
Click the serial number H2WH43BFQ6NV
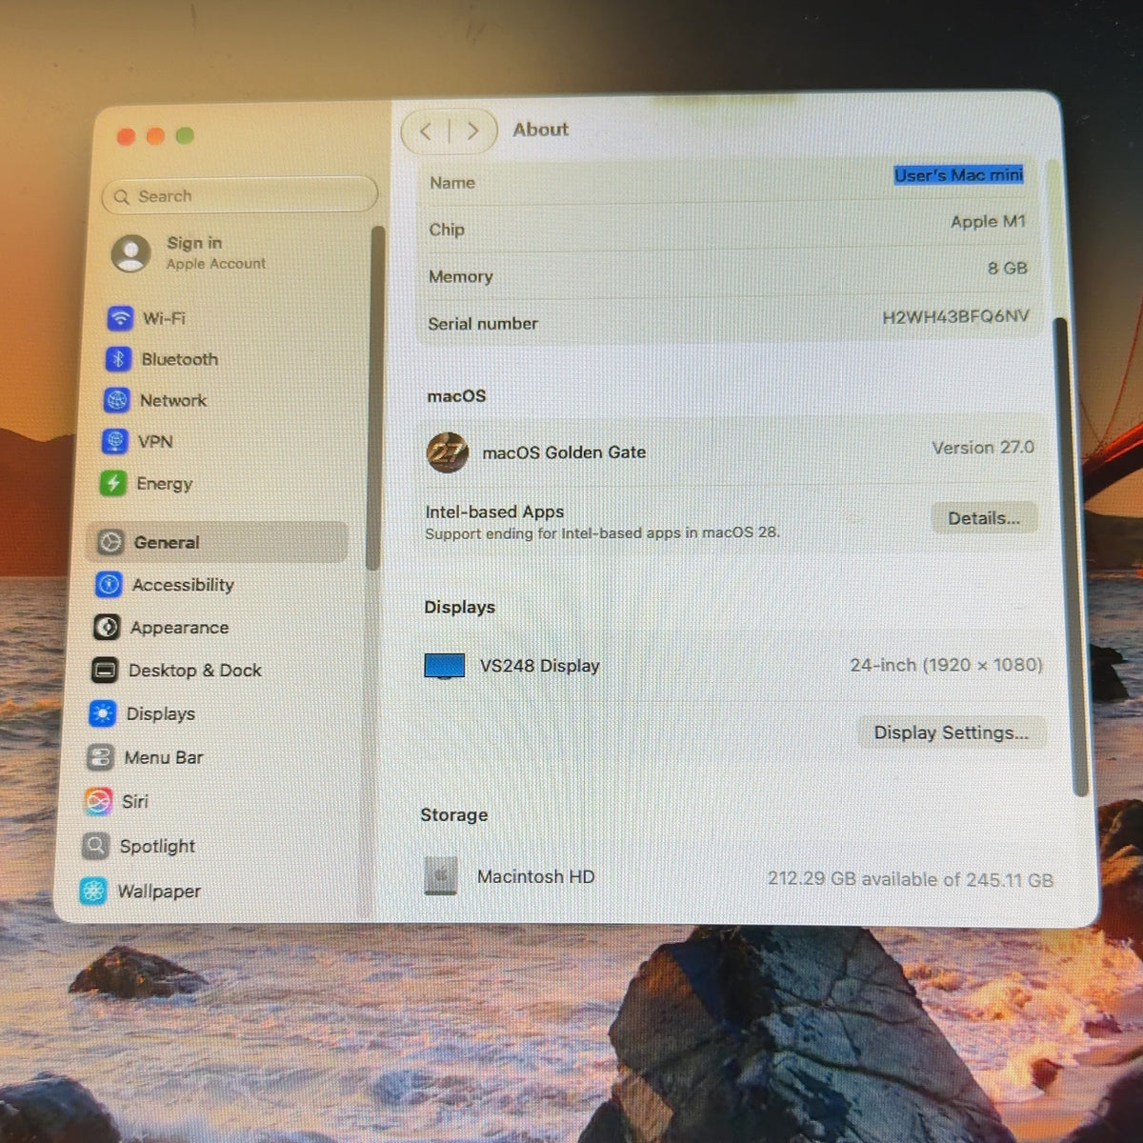(x=955, y=316)
